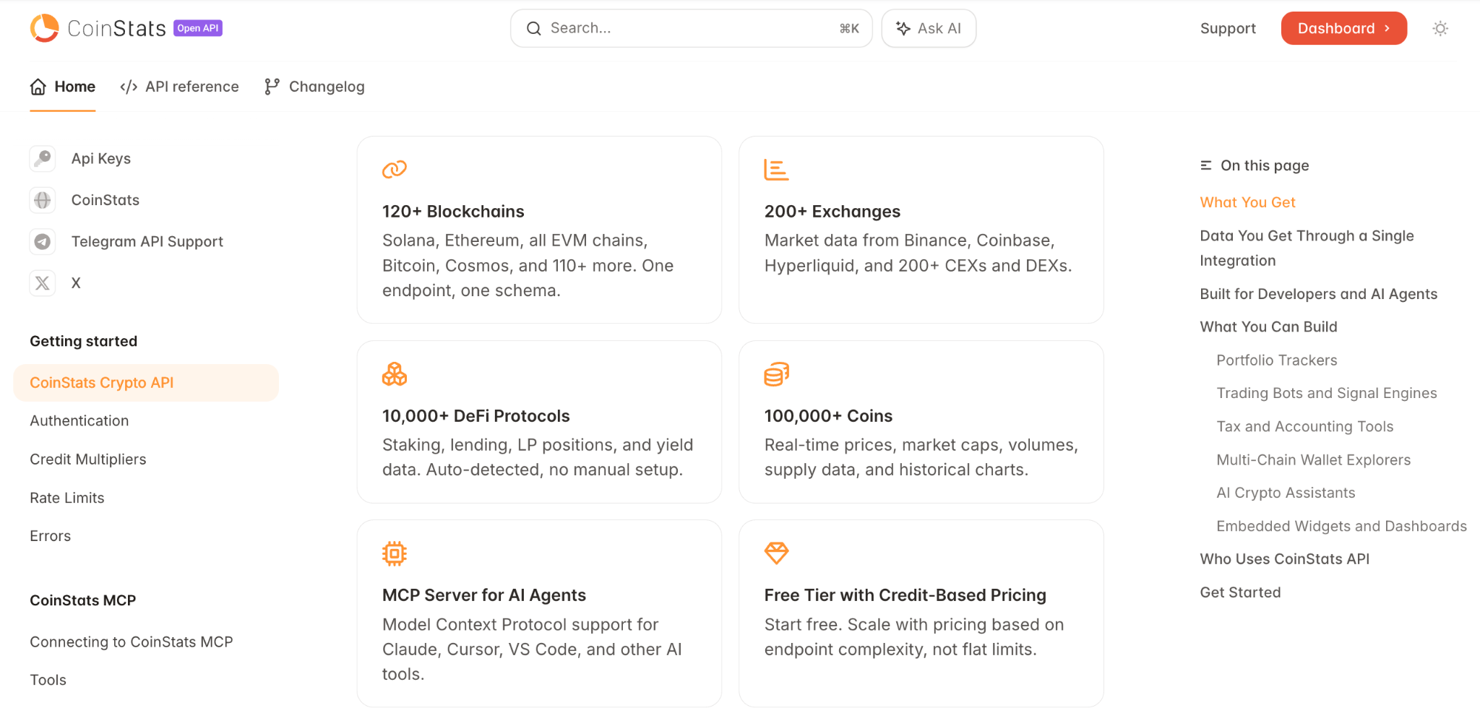The image size is (1480, 726).
Task: Click Free Tier with Credit-Based Pricing title
Action: (905, 595)
